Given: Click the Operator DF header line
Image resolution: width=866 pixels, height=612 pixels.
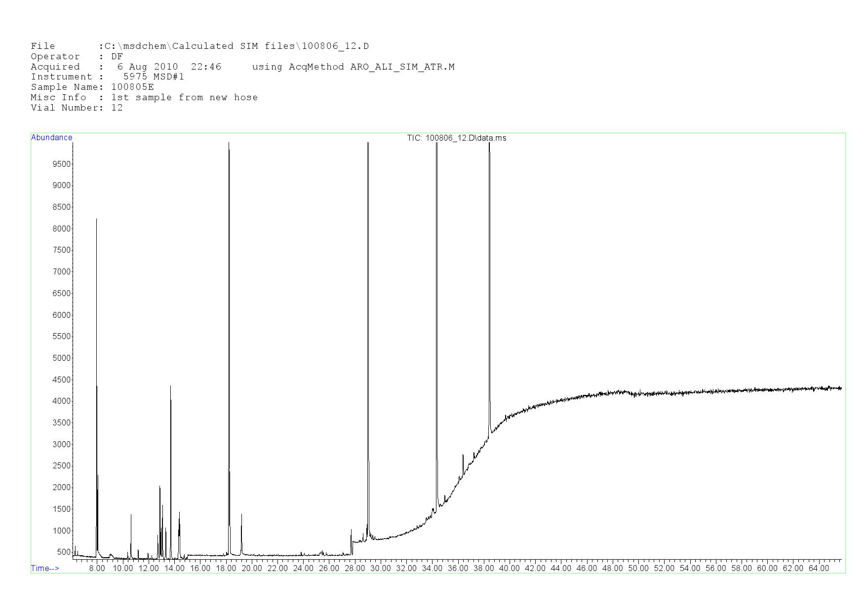Looking at the screenshot, I should click(x=77, y=57).
